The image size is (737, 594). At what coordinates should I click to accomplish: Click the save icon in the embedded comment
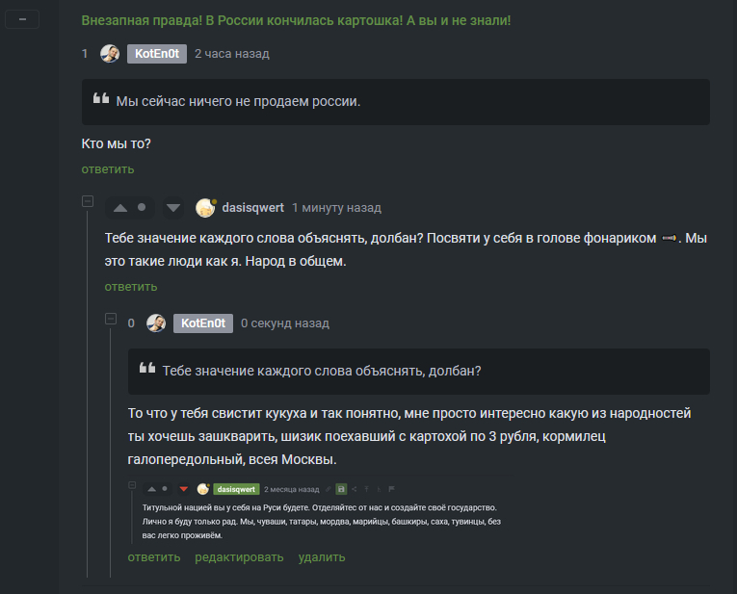[x=340, y=489]
